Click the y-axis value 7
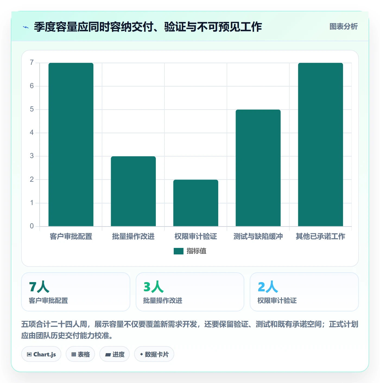The height and width of the screenshot is (383, 380). (x=32, y=63)
